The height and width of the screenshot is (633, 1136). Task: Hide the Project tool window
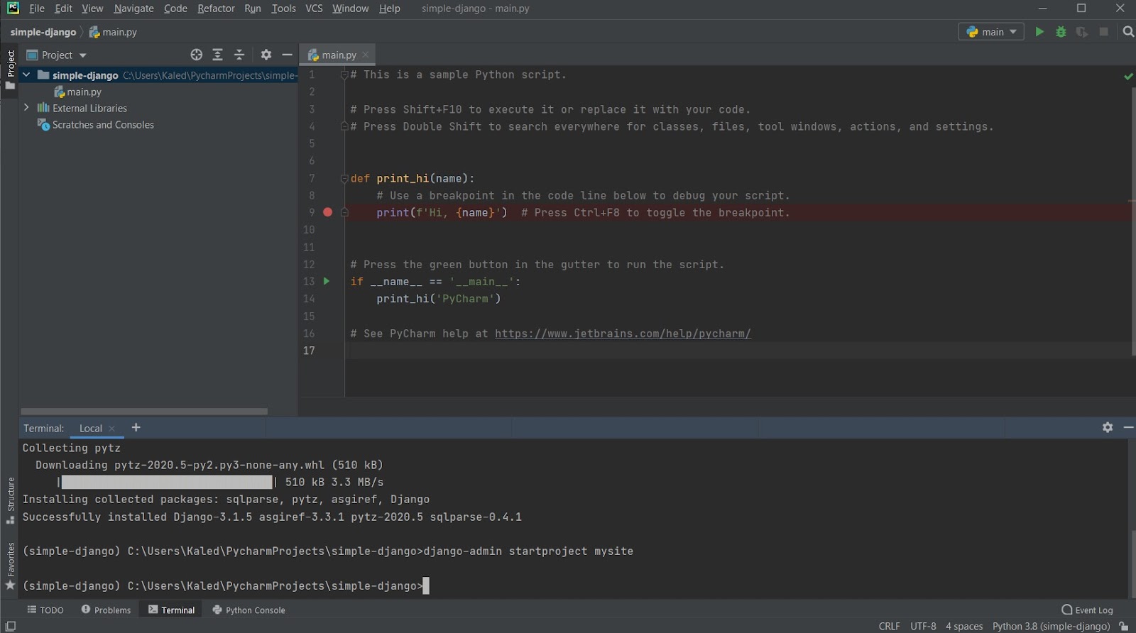287,55
